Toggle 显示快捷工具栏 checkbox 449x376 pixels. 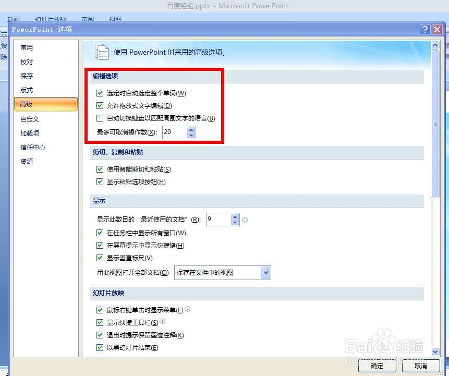coord(100,322)
